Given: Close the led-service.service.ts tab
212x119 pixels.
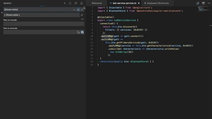Looking at the screenshot, I should point(139,3).
